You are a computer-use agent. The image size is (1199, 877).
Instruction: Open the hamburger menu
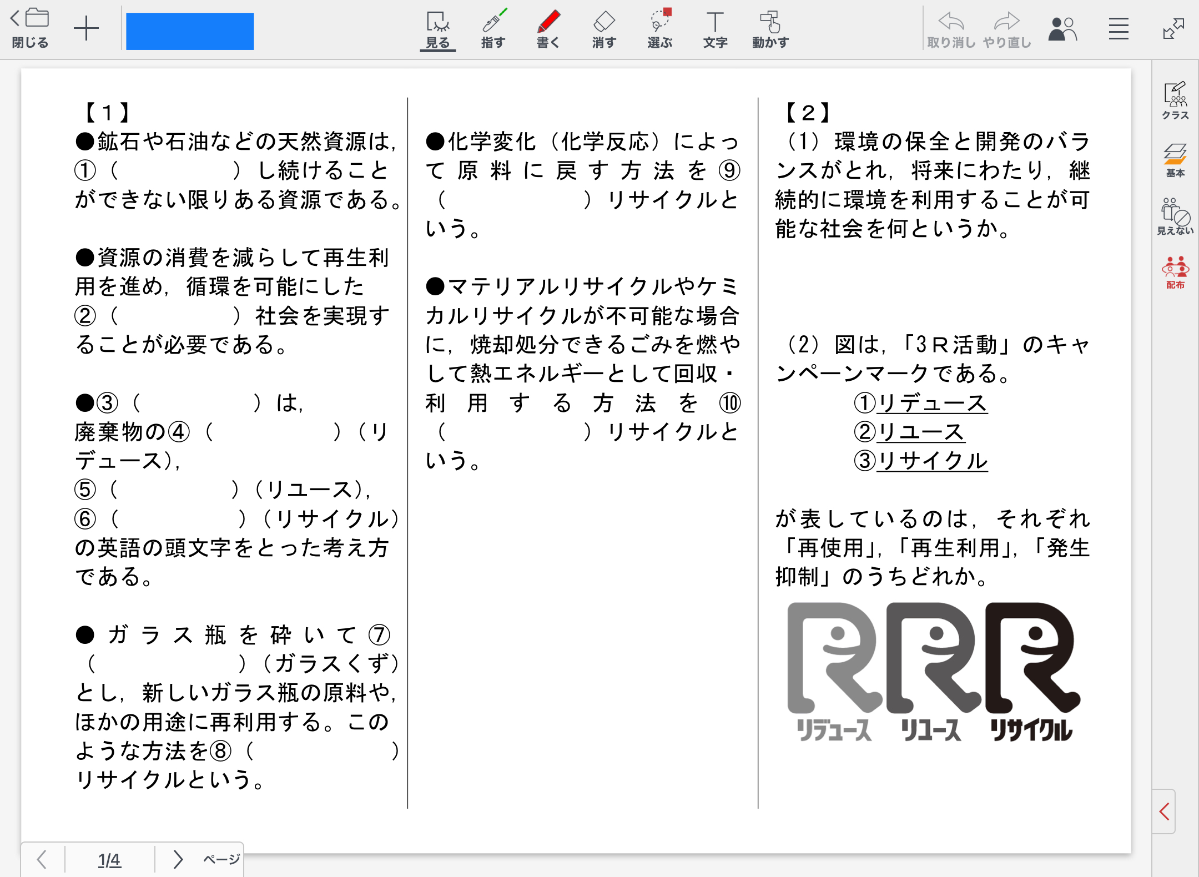pyautogui.click(x=1119, y=29)
